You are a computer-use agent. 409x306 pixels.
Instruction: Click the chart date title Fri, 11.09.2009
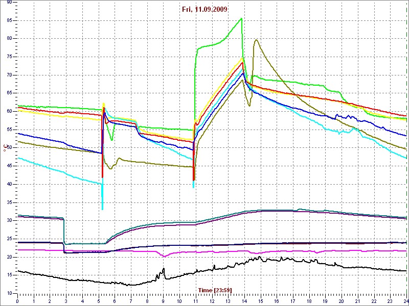[204, 10]
